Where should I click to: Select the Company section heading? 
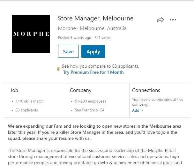click(80, 90)
